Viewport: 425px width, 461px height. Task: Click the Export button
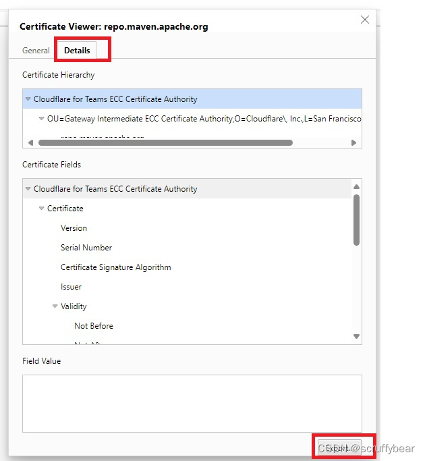click(339, 448)
